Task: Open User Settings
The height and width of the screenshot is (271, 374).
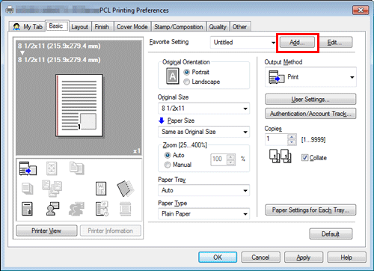Action: 310,100
